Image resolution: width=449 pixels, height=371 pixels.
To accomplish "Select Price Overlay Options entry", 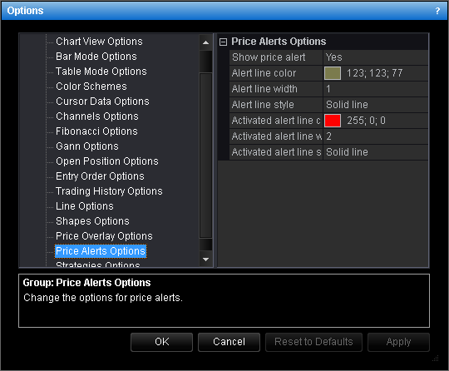I will click(x=104, y=236).
